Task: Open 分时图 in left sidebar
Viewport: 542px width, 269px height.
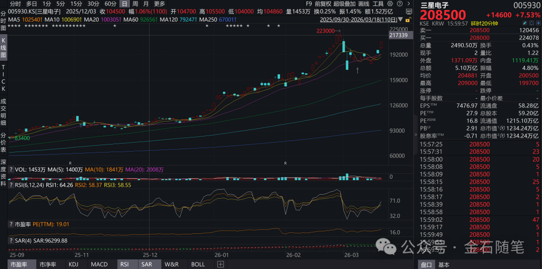Action: tap(4, 21)
